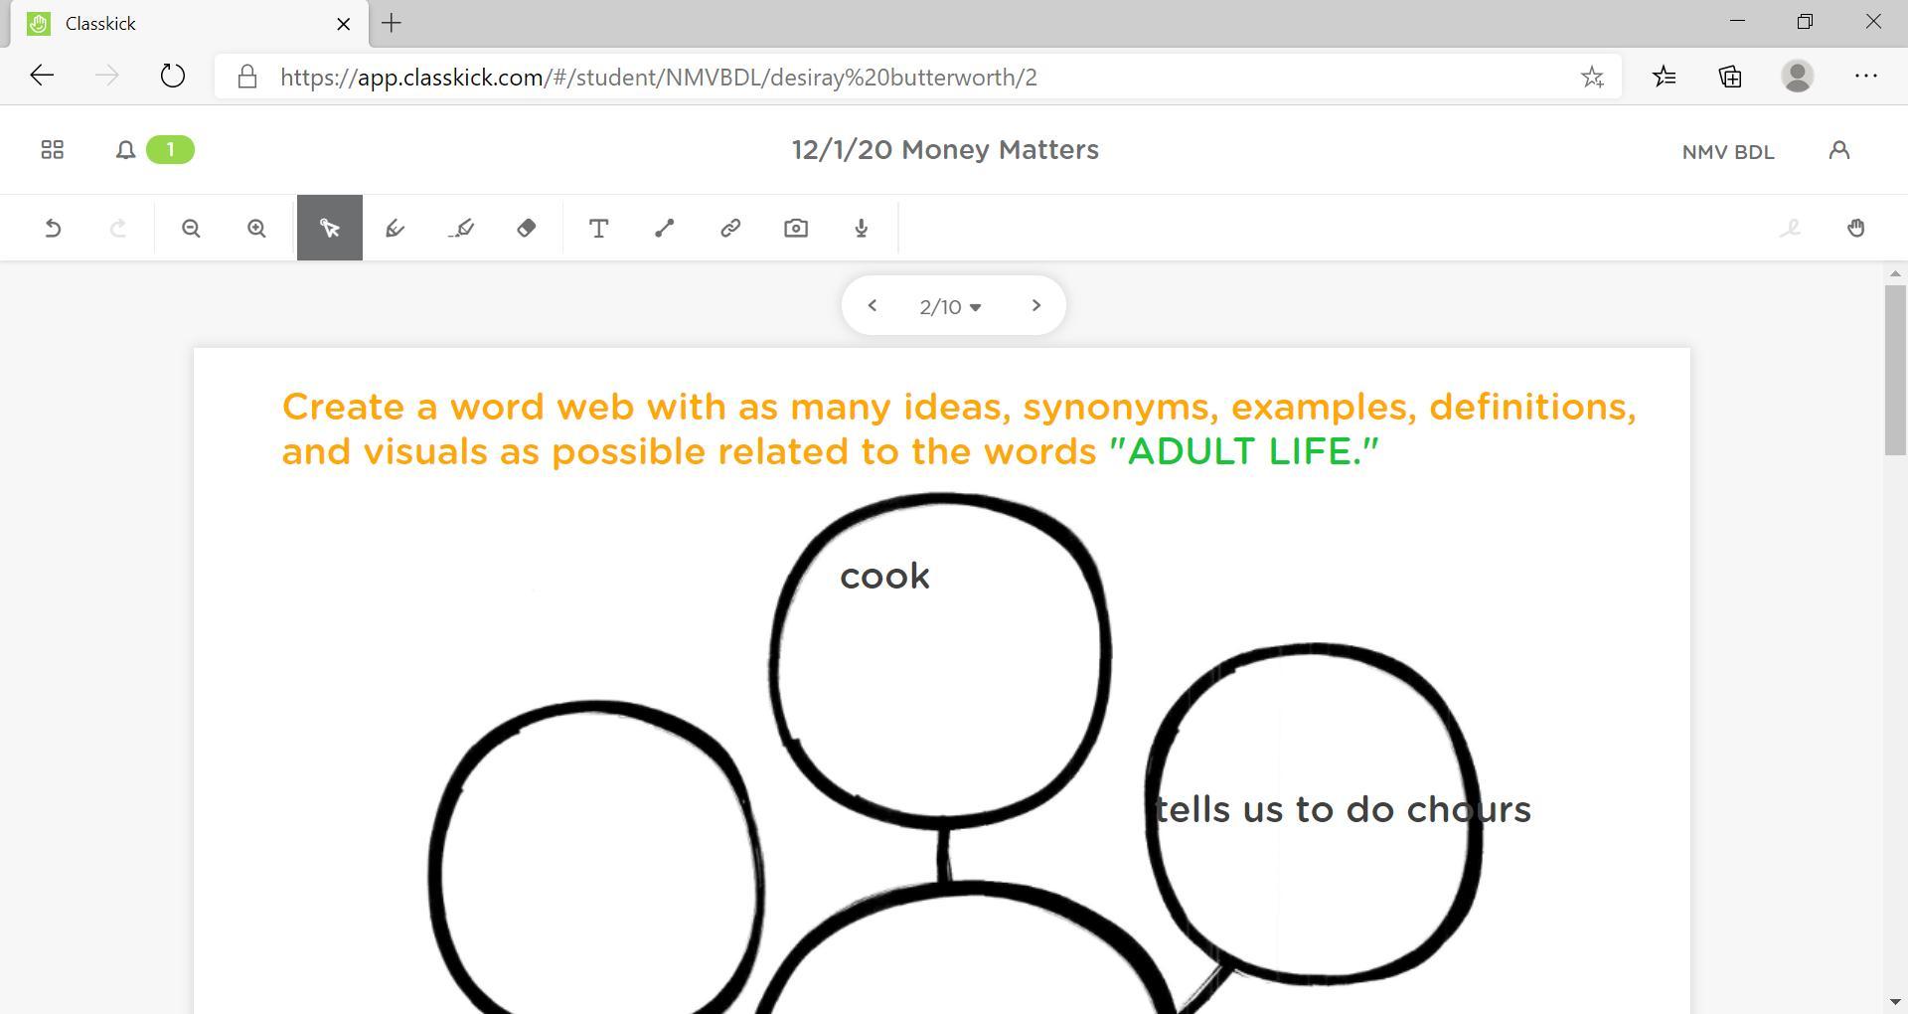Add this page to favorites star
Screen dimensions: 1908x1014
(x=1592, y=78)
